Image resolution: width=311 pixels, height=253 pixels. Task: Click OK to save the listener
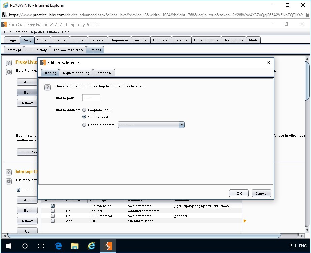coord(239,193)
